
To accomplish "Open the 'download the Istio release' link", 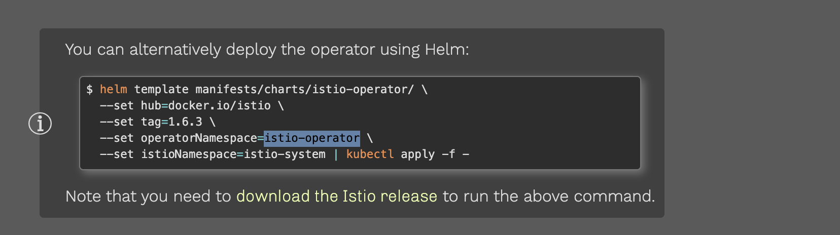I will [336, 196].
